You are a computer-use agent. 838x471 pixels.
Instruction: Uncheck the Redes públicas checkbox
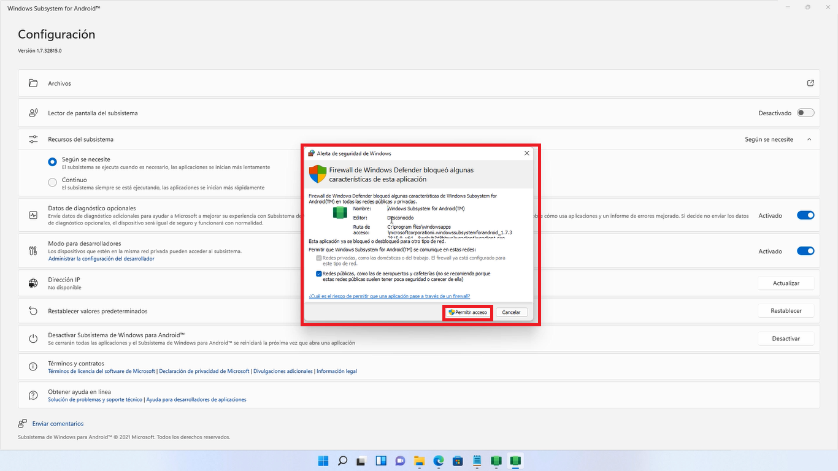click(319, 274)
